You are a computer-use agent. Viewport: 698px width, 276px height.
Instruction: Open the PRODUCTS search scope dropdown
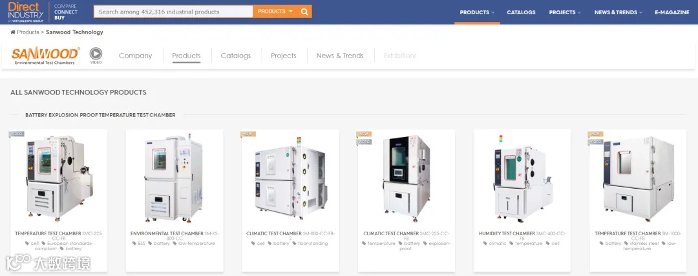[275, 12]
